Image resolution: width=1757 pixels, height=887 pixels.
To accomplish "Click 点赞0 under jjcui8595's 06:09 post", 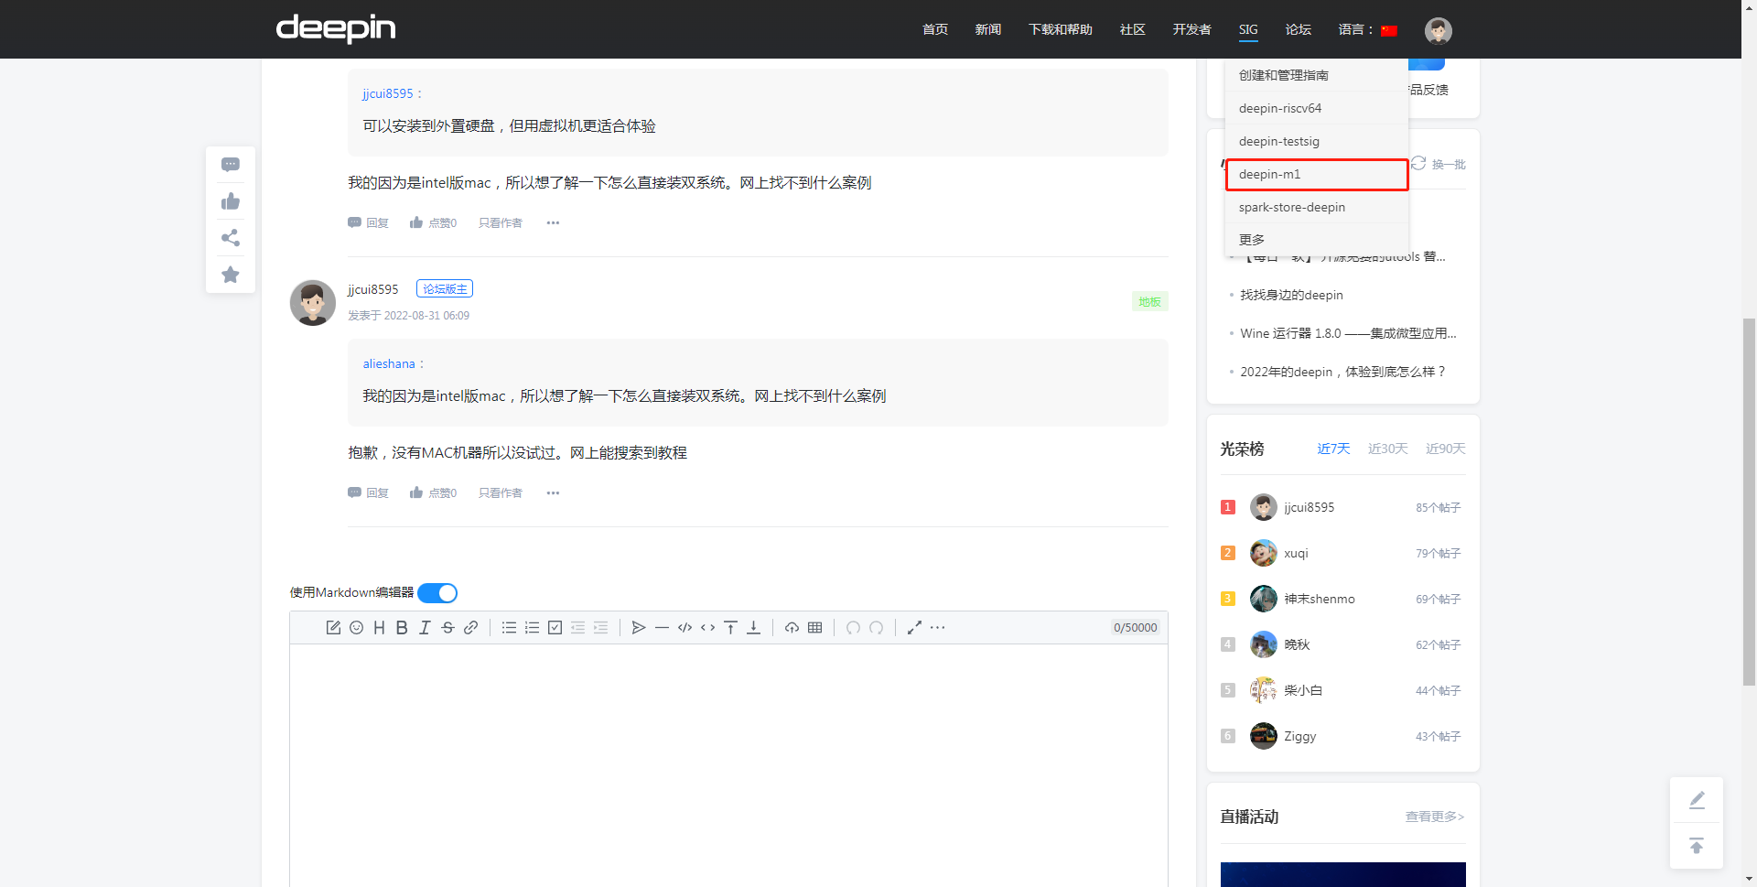I will tap(434, 492).
